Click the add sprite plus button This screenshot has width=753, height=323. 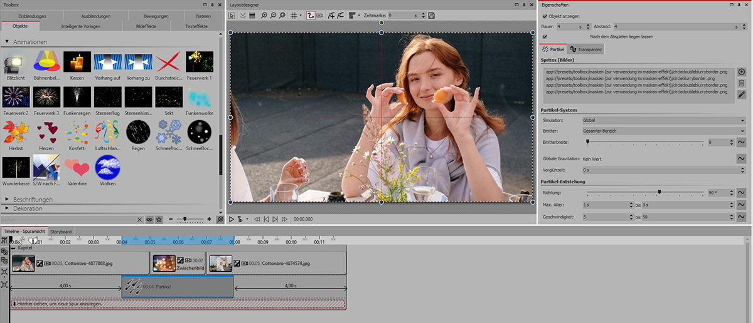[741, 72]
